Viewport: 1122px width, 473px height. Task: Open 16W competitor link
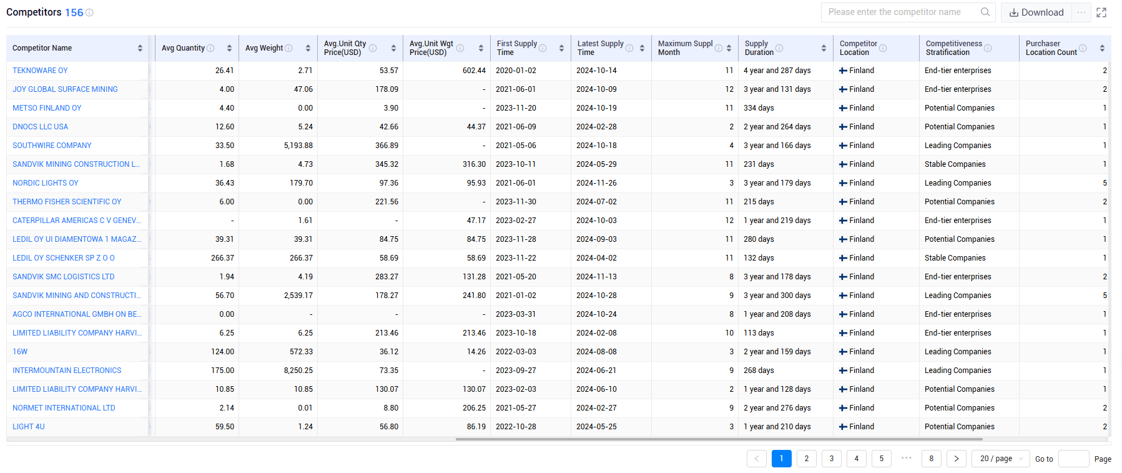pyautogui.click(x=20, y=352)
